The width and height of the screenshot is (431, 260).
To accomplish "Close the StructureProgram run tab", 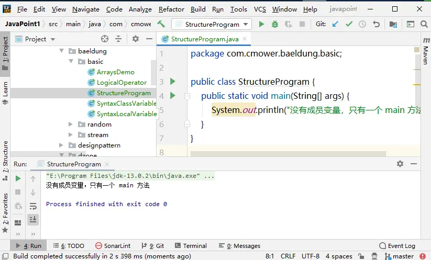I will pyautogui.click(x=107, y=164).
